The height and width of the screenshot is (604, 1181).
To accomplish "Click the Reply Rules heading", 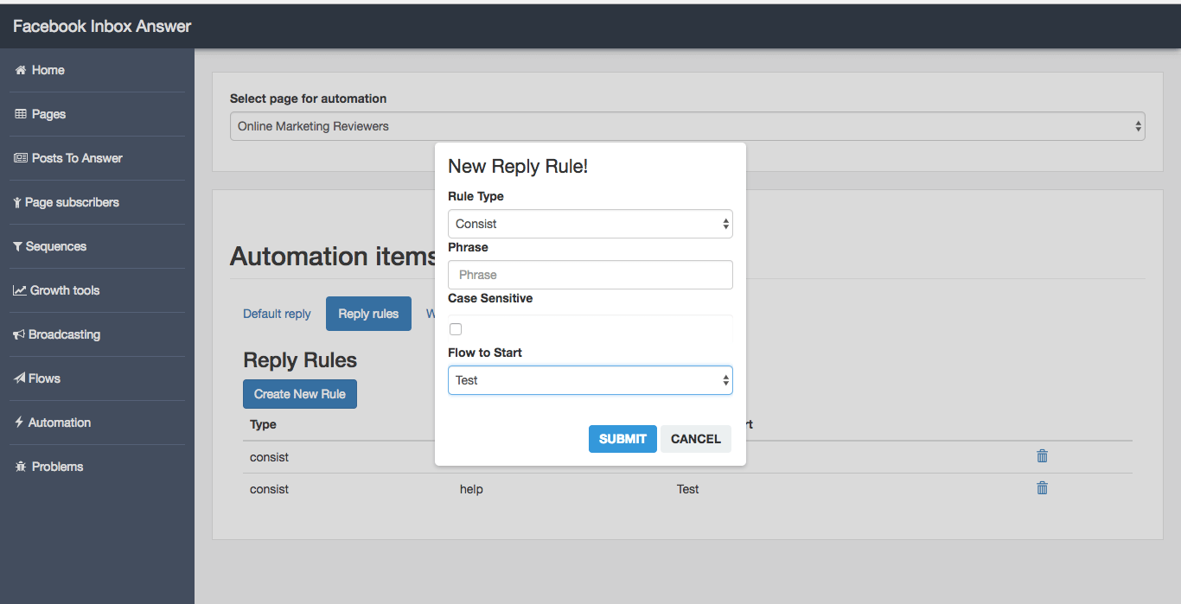I will click(300, 360).
